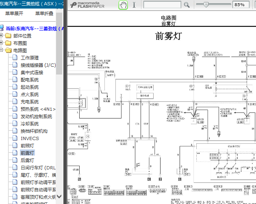Open the 预热系统 <4N1> page

(38, 109)
